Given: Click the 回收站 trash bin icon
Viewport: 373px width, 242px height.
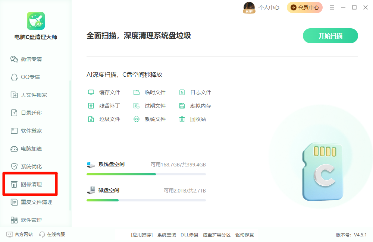Looking at the screenshot, I should (x=182, y=119).
